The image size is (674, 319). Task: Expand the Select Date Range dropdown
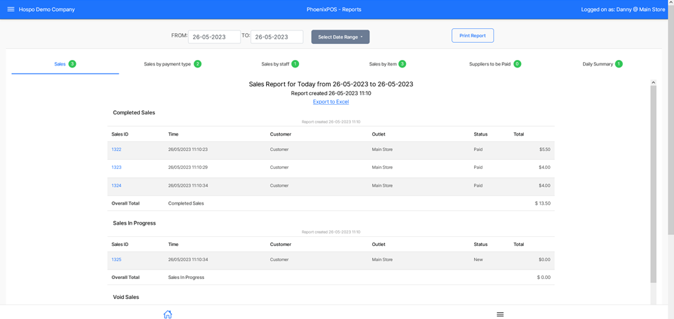click(x=340, y=37)
